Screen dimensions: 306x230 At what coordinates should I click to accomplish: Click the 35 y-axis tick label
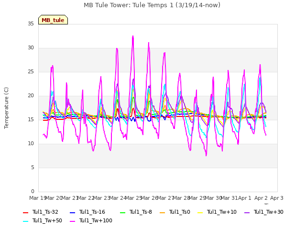tap(31, 24)
